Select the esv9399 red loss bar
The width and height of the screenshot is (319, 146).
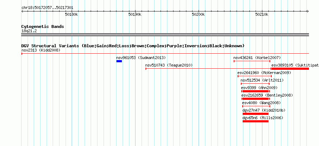click(256, 91)
